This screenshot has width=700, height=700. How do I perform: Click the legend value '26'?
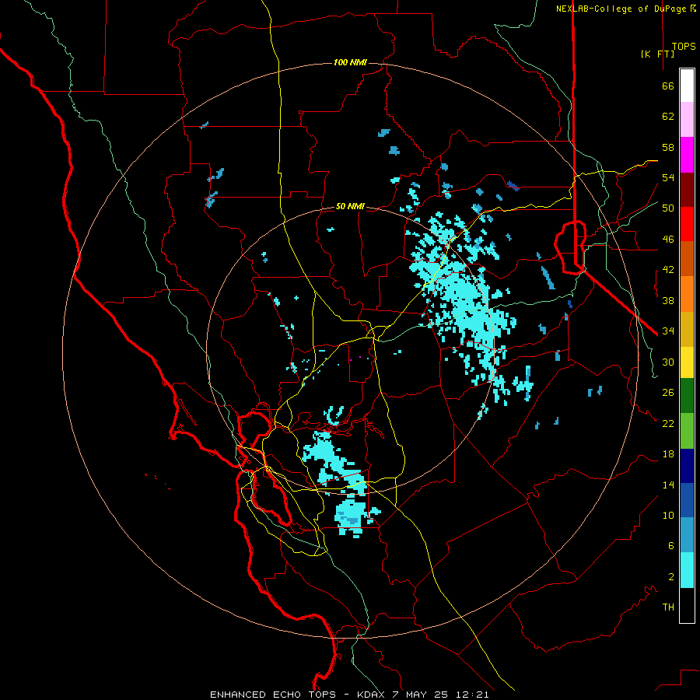tap(668, 393)
